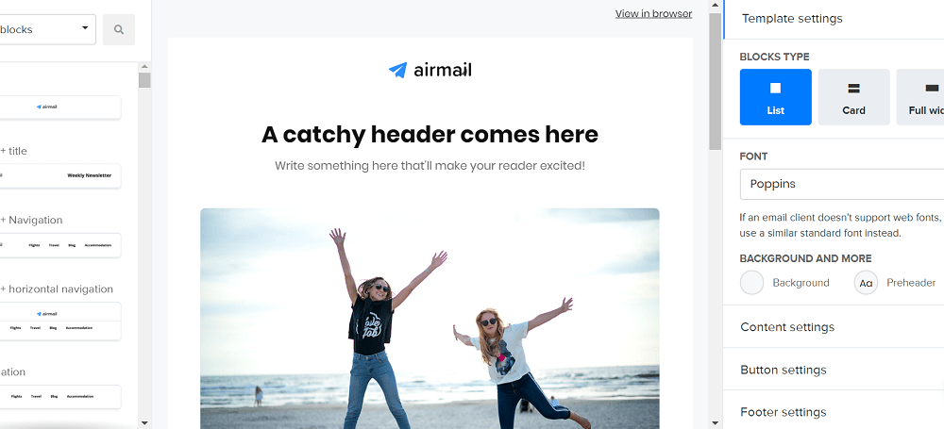944x429 pixels.
Task: Click the blocks list scroll-down arrow
Action: tap(144, 423)
